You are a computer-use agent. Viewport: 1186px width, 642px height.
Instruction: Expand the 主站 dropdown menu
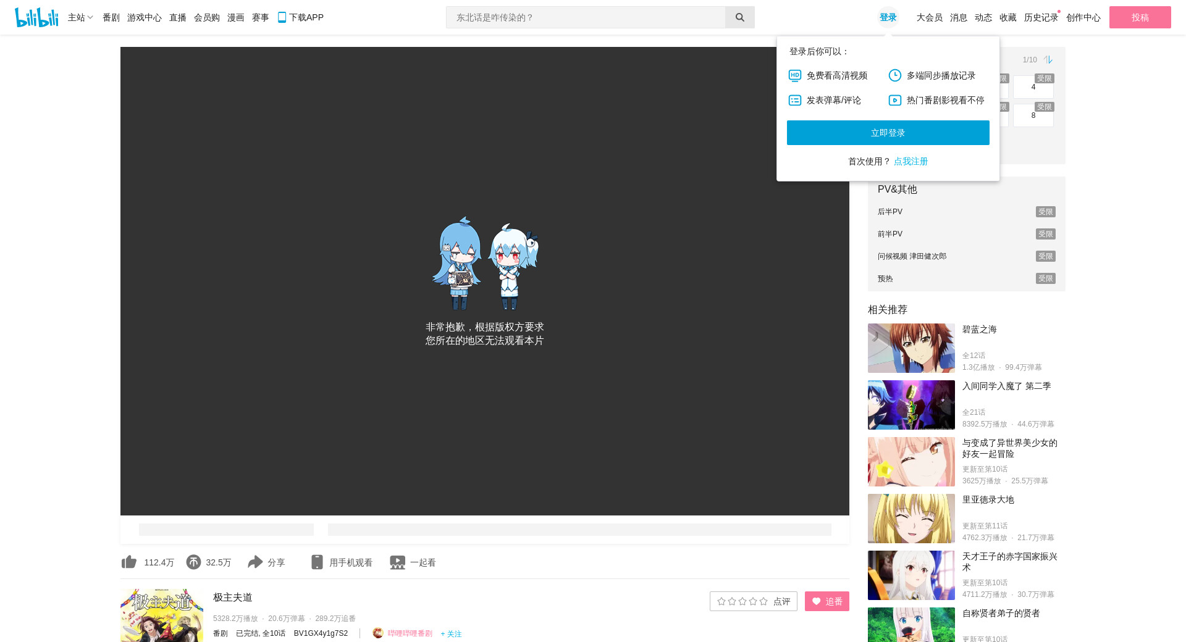[x=80, y=17]
